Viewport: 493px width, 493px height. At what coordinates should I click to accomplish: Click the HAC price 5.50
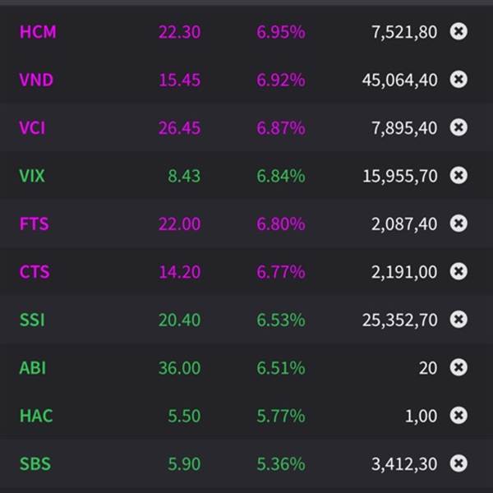(x=184, y=416)
